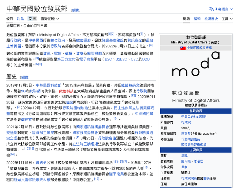The height and width of the screenshot is (190, 236).
Task: Click the ROC flag icon in infobox
Action: pyautogui.click(x=183, y=48)
